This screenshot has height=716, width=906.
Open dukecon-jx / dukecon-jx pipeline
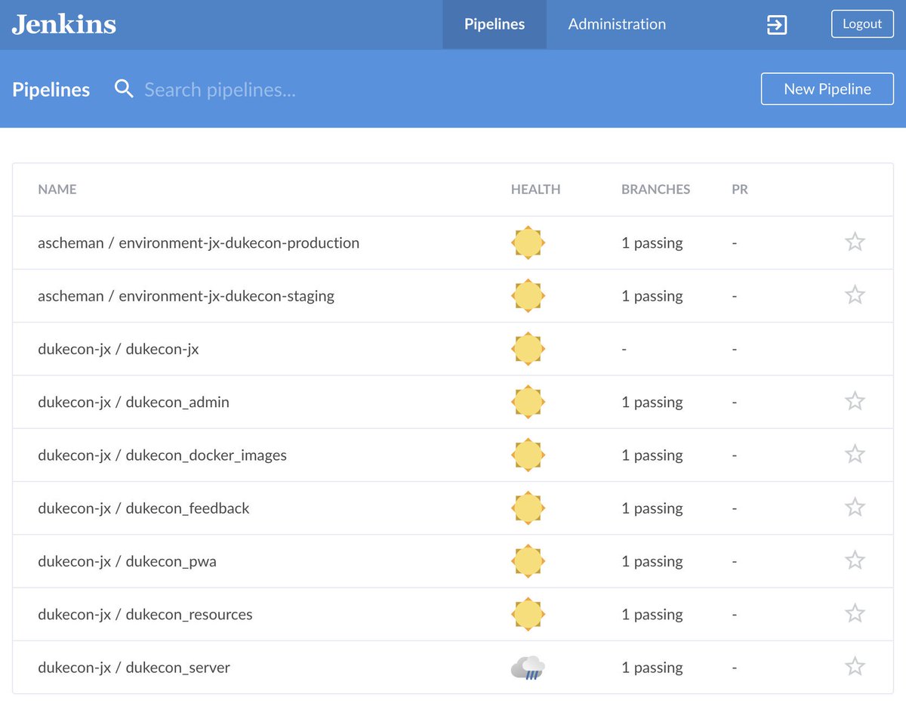pos(119,349)
